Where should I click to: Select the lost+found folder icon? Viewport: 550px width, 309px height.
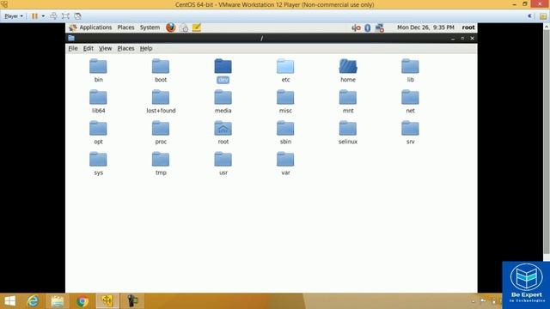coord(161,97)
